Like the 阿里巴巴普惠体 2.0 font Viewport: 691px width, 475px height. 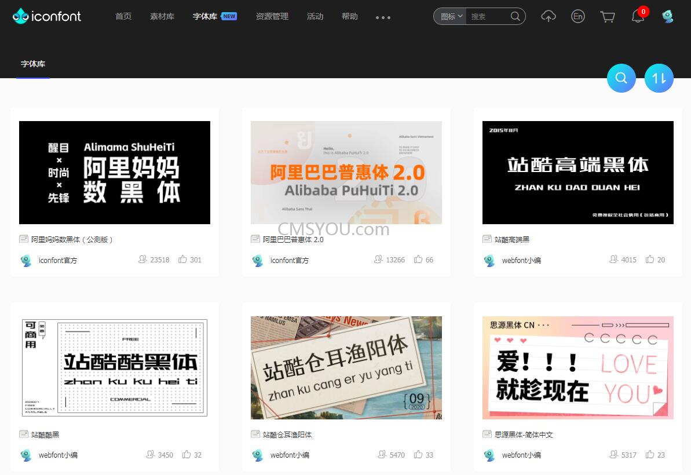click(x=418, y=259)
